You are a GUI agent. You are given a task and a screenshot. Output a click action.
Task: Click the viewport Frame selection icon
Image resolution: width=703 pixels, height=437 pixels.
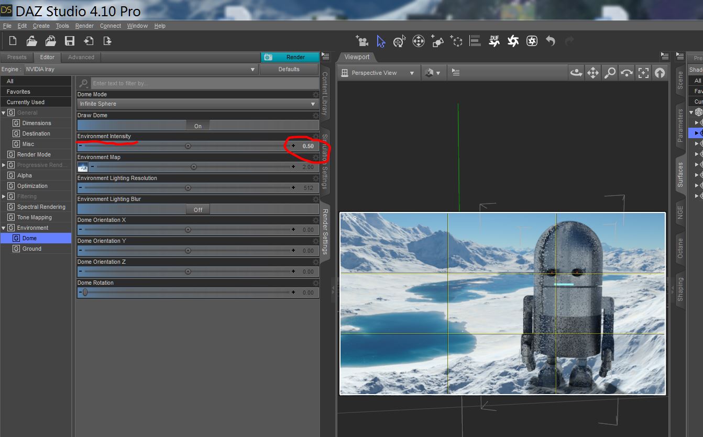[x=643, y=73]
